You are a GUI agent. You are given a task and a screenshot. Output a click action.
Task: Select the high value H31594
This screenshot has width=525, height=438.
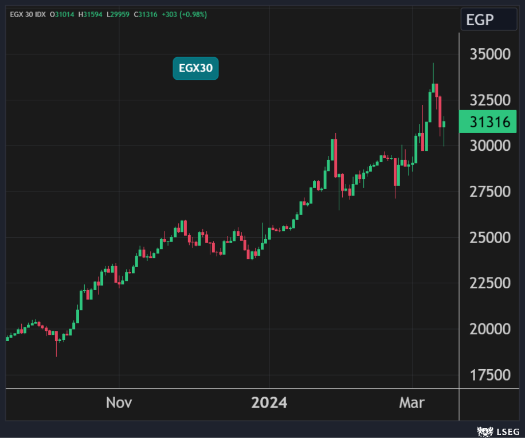92,14
